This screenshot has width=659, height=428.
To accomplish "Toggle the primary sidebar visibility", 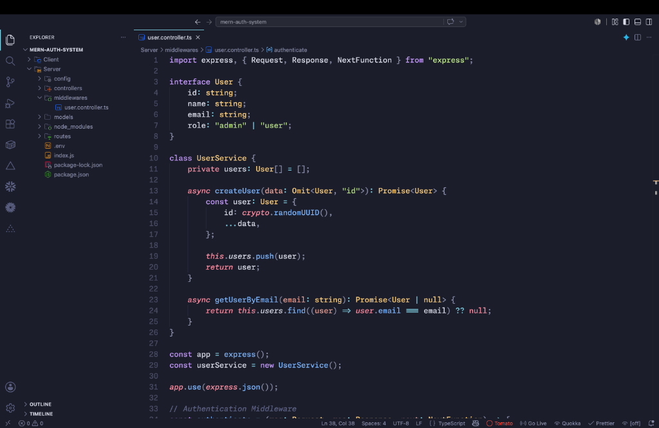I will click(626, 22).
